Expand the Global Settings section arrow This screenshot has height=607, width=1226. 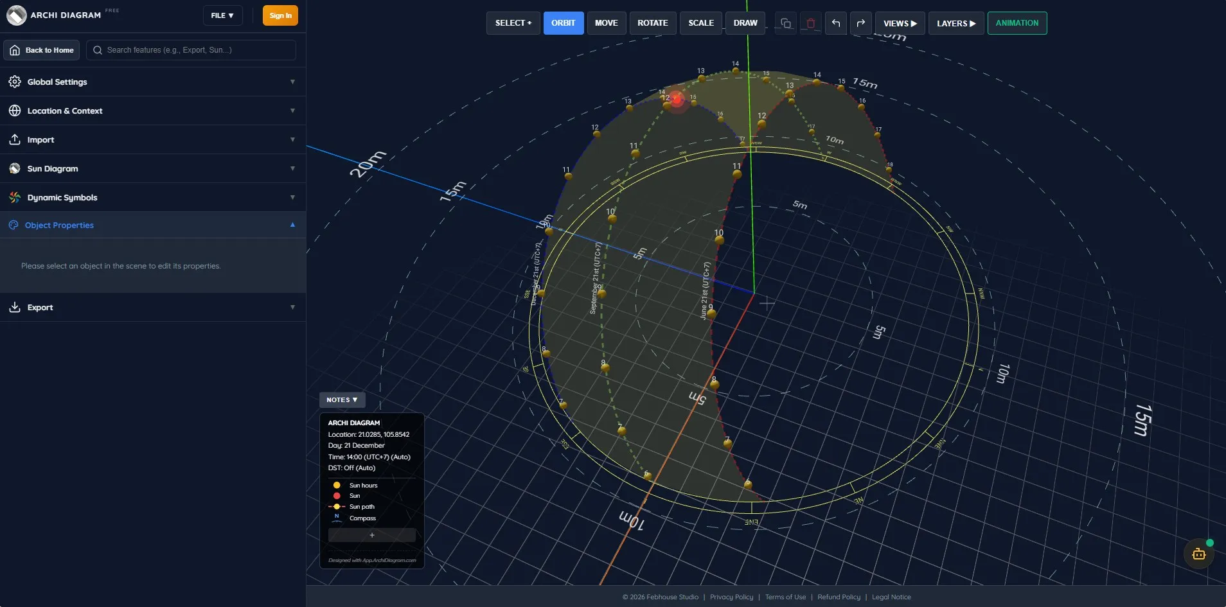tap(292, 82)
